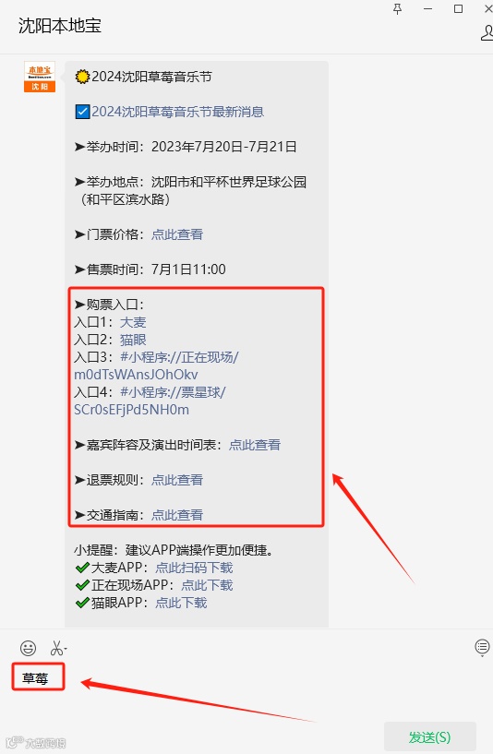Image resolution: width=493 pixels, height=754 pixels.
Task: Minimize the chat window
Action: tap(427, 9)
